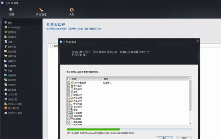Click the 开始菜单 icon in the dialog list
Image resolution: width=221 pixels, height=139 pixels.
(72, 113)
